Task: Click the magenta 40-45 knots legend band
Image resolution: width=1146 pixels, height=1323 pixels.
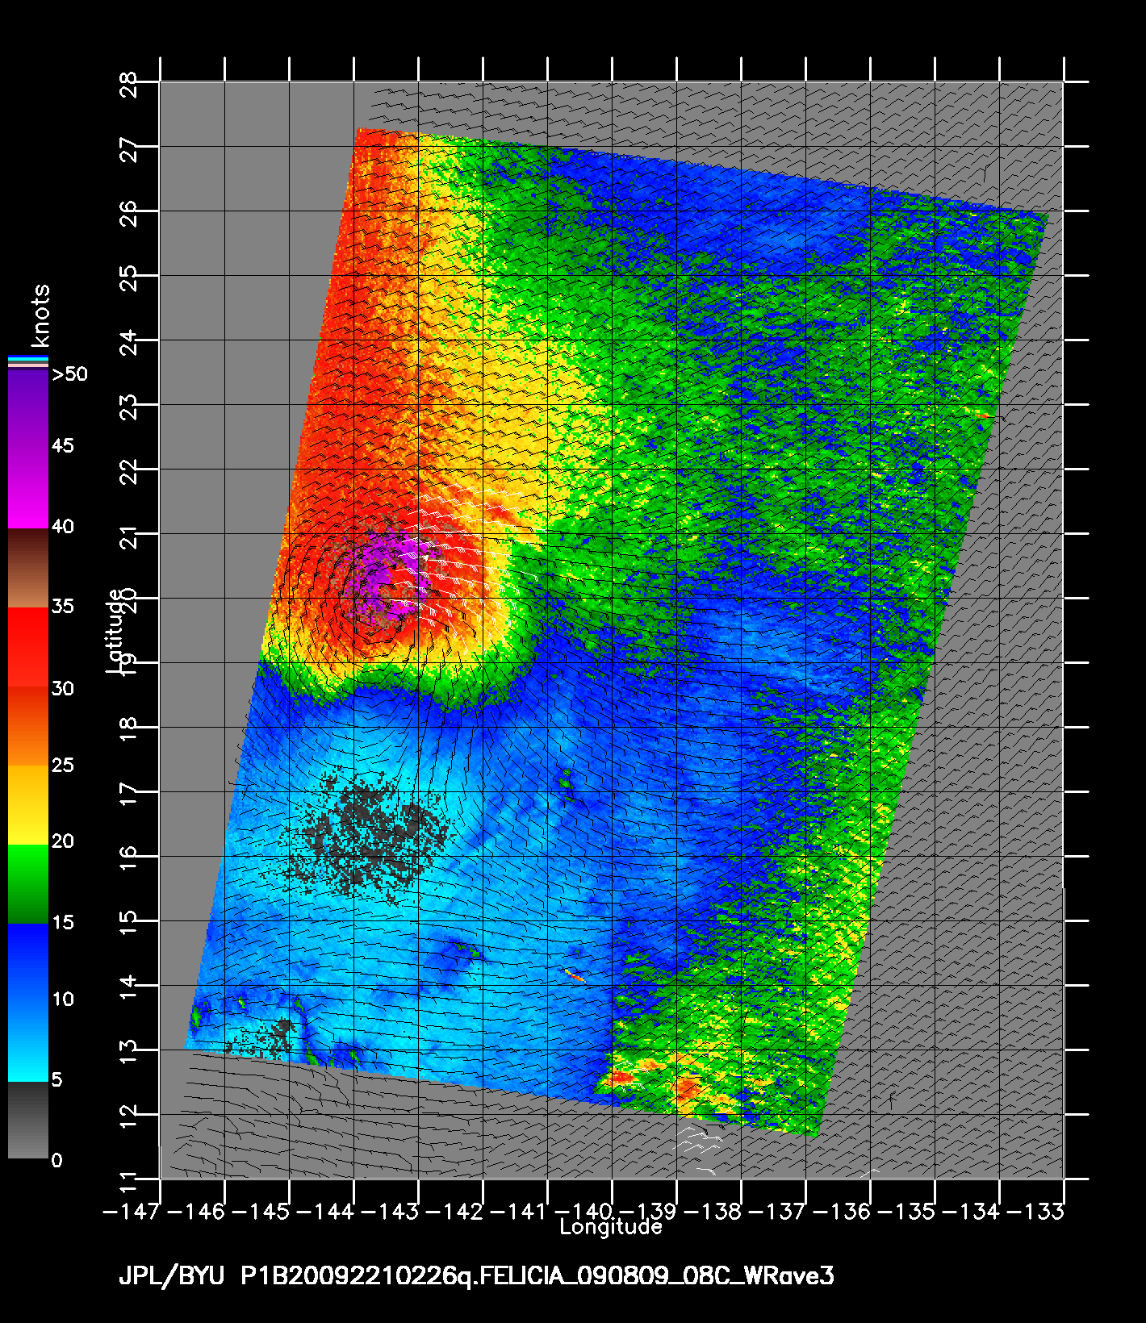Action: coord(28,488)
